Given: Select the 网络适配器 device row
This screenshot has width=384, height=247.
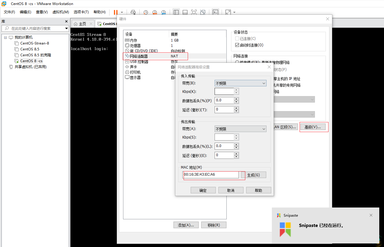Looking at the screenshot, I should click(x=175, y=56).
